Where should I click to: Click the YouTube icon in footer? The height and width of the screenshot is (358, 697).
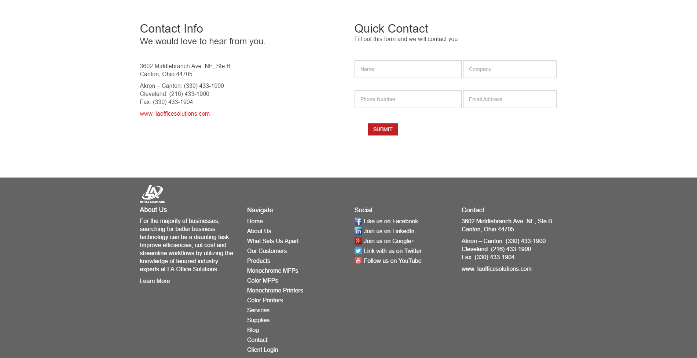coord(358,261)
